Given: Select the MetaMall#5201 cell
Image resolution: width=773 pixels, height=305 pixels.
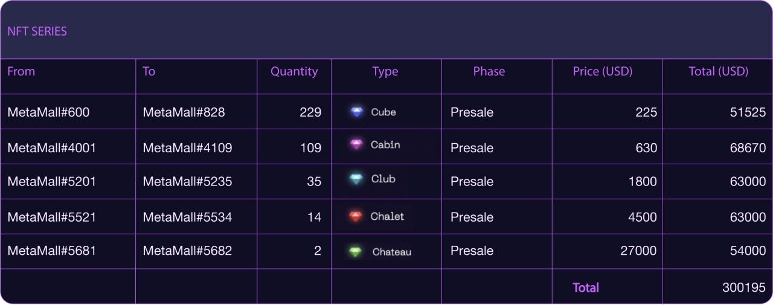Looking at the screenshot, I should click(x=52, y=181).
